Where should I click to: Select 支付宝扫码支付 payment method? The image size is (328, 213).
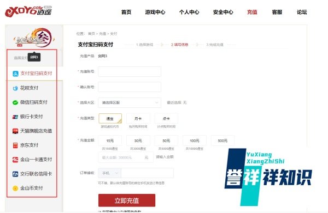point(36,74)
